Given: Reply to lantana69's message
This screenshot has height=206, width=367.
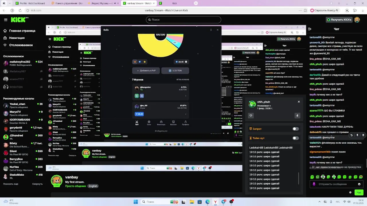Looking at the screenshot, I should pyautogui.click(x=352, y=135).
